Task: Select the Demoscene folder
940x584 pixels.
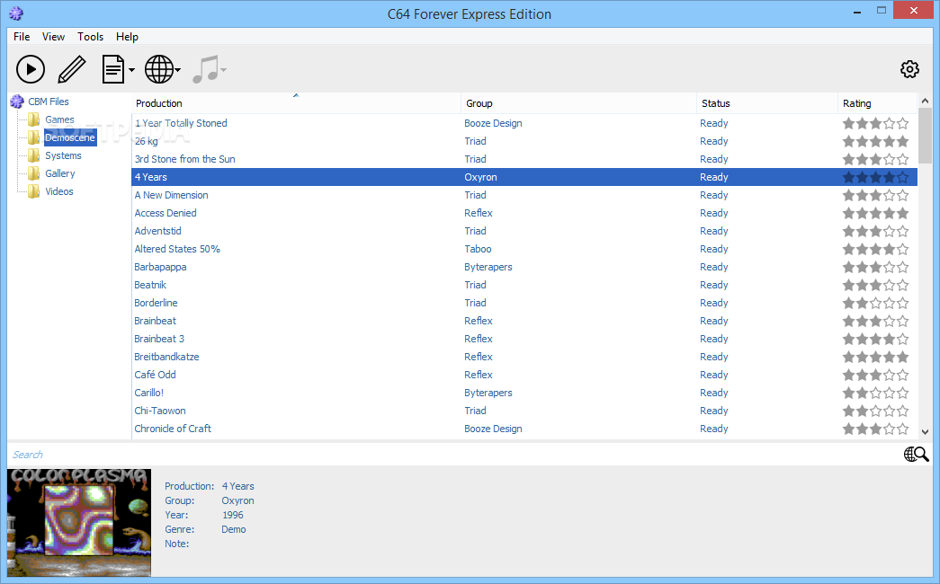Action: coord(70,137)
